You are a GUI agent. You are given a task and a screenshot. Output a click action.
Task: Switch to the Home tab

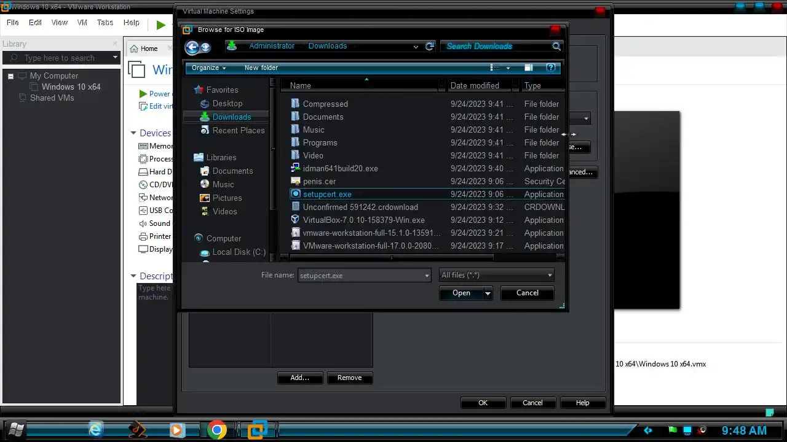pyautogui.click(x=149, y=48)
